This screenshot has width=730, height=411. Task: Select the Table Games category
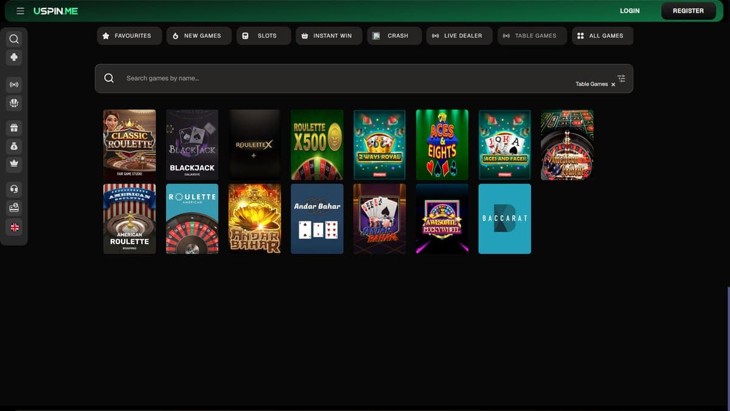(x=532, y=36)
